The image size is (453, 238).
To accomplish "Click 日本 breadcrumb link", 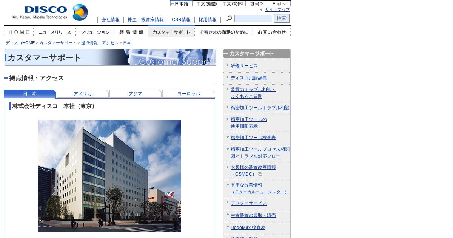I will tap(127, 43).
